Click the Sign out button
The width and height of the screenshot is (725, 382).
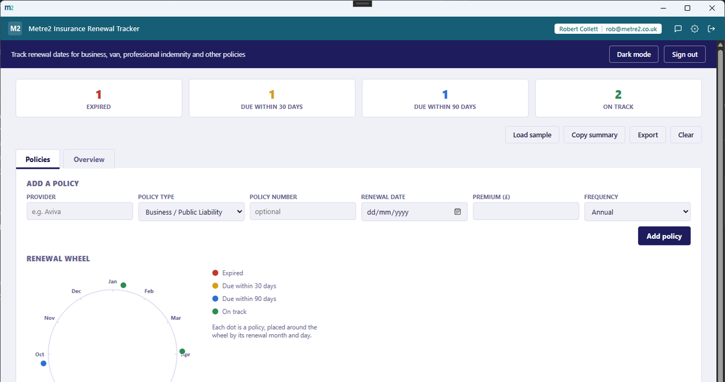(x=685, y=54)
